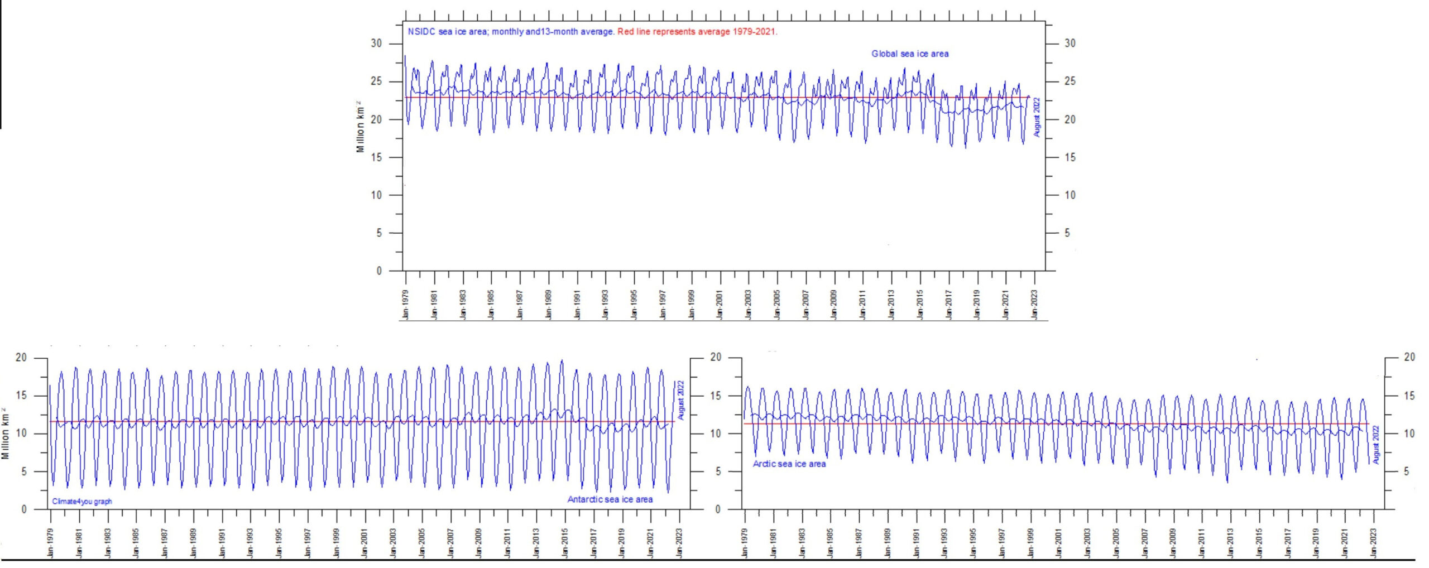Click the 'Million km²' label of the global chart
This screenshot has height=568, width=1429.
tap(360, 127)
